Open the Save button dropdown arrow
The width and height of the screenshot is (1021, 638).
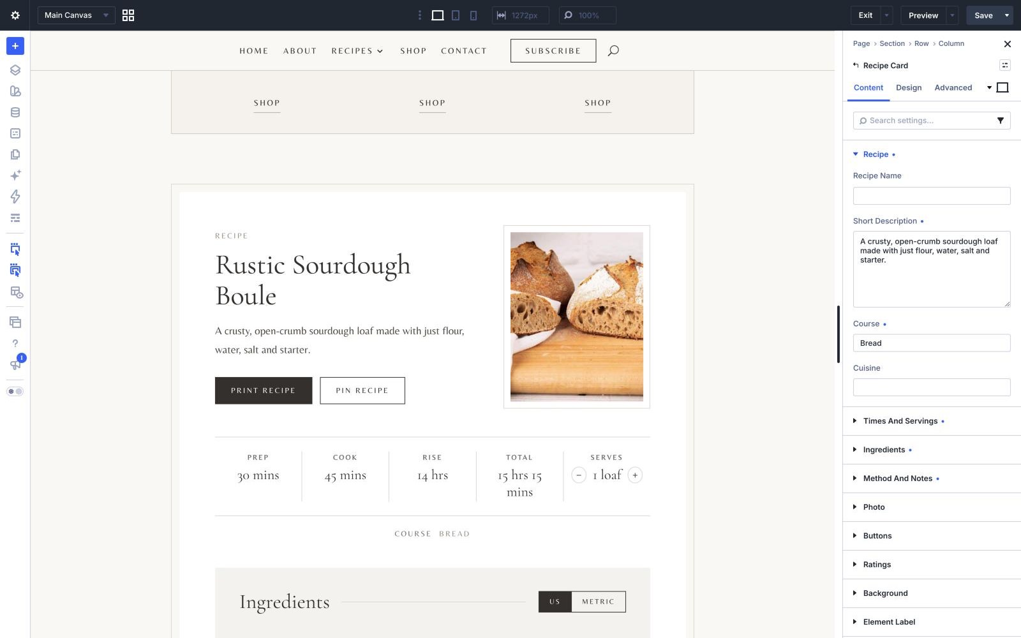[1007, 15]
